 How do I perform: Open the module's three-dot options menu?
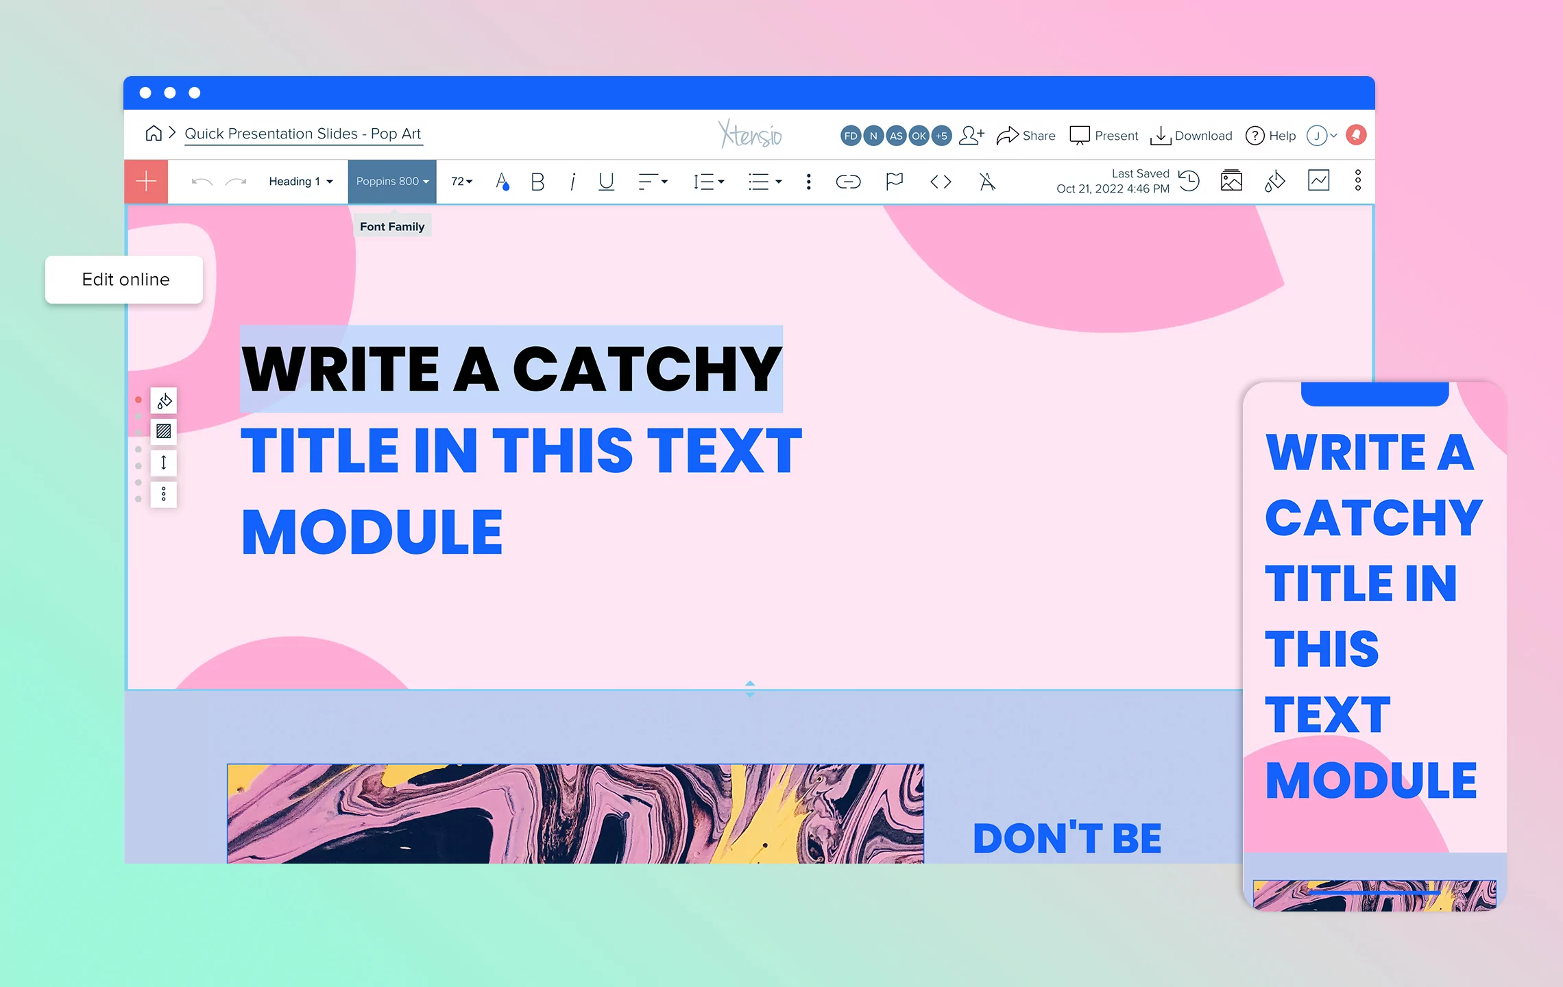[x=162, y=493]
